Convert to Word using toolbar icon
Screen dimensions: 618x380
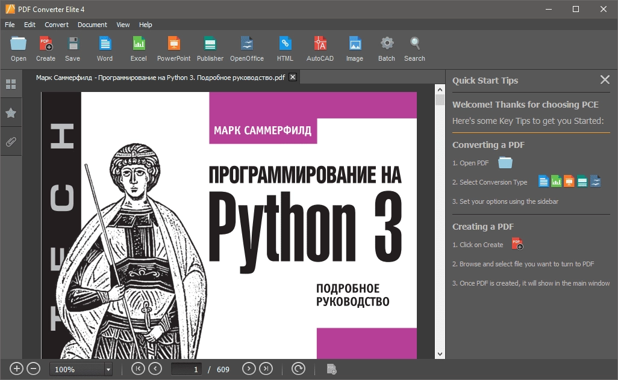coord(105,43)
